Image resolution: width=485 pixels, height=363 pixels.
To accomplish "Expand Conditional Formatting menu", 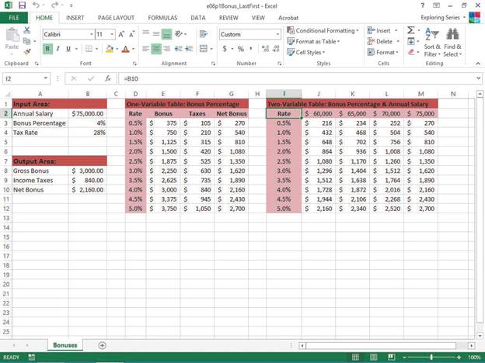I will [323, 30].
